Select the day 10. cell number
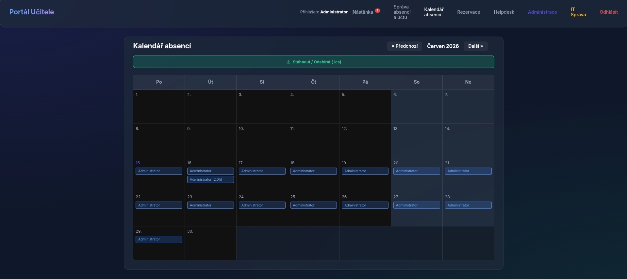The image size is (627, 279). [241, 129]
